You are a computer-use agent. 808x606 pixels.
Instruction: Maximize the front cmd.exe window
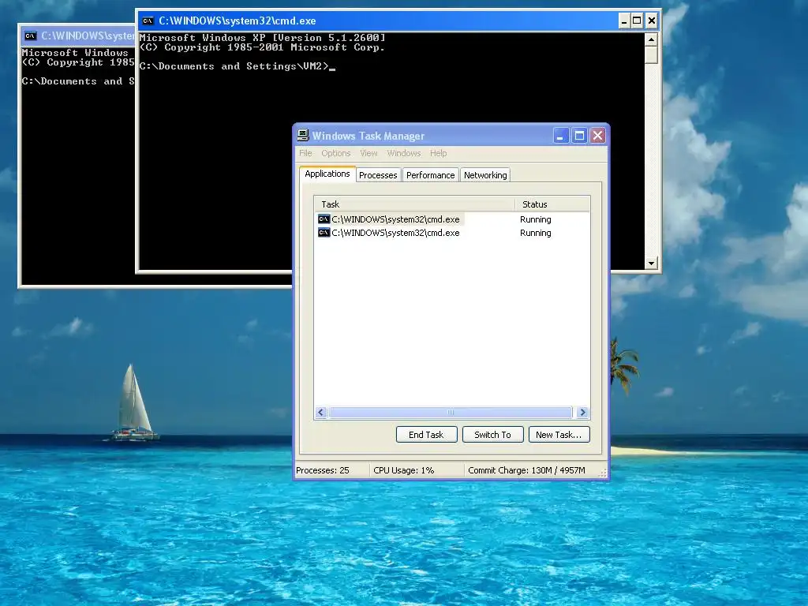(637, 21)
